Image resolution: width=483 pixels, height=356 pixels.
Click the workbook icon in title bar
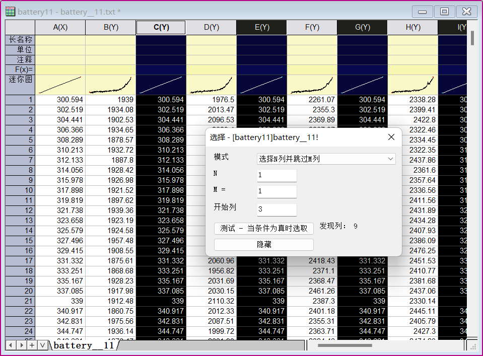pyautogui.click(x=10, y=11)
